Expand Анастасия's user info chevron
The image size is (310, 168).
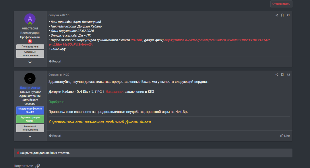tap(30, 62)
